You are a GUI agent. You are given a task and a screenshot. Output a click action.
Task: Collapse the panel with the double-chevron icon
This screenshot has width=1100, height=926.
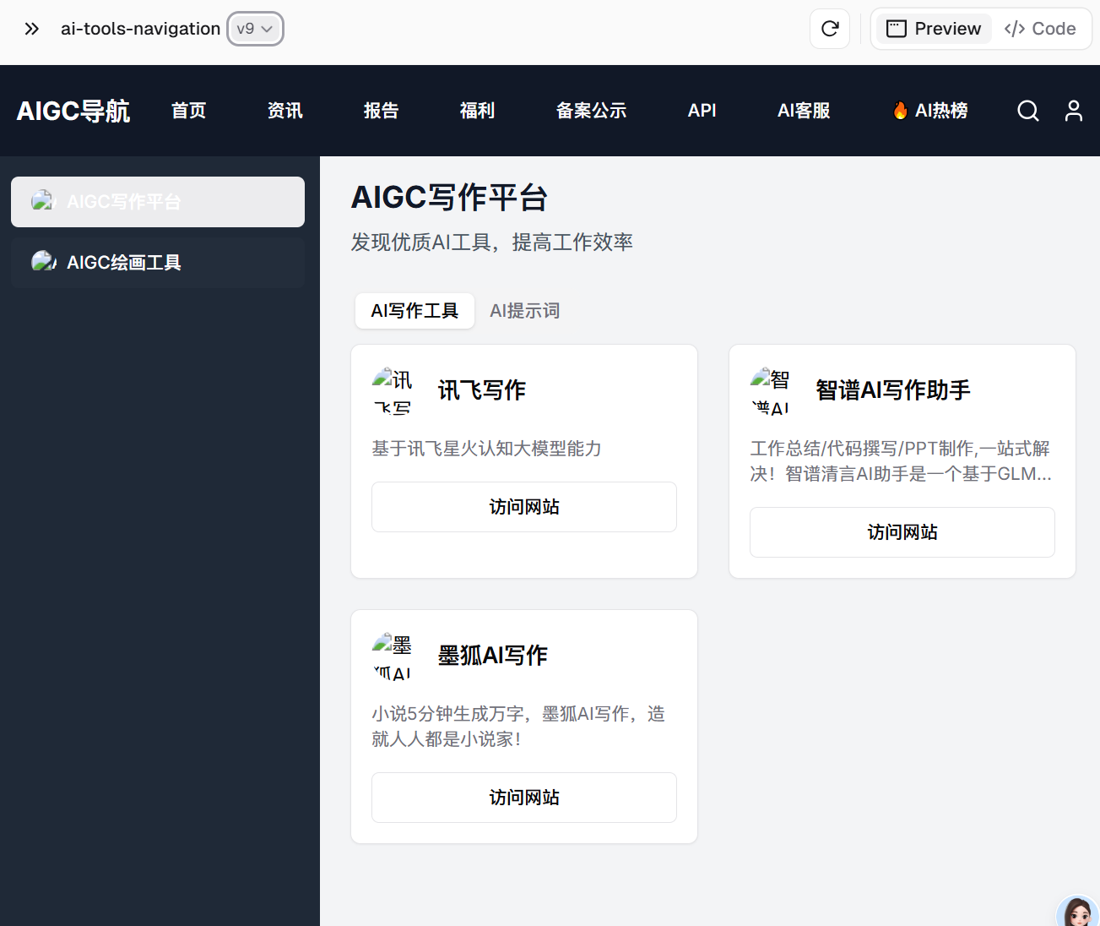31,28
